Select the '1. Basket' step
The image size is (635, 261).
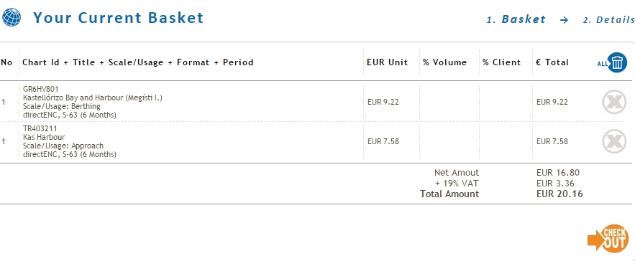coord(516,19)
